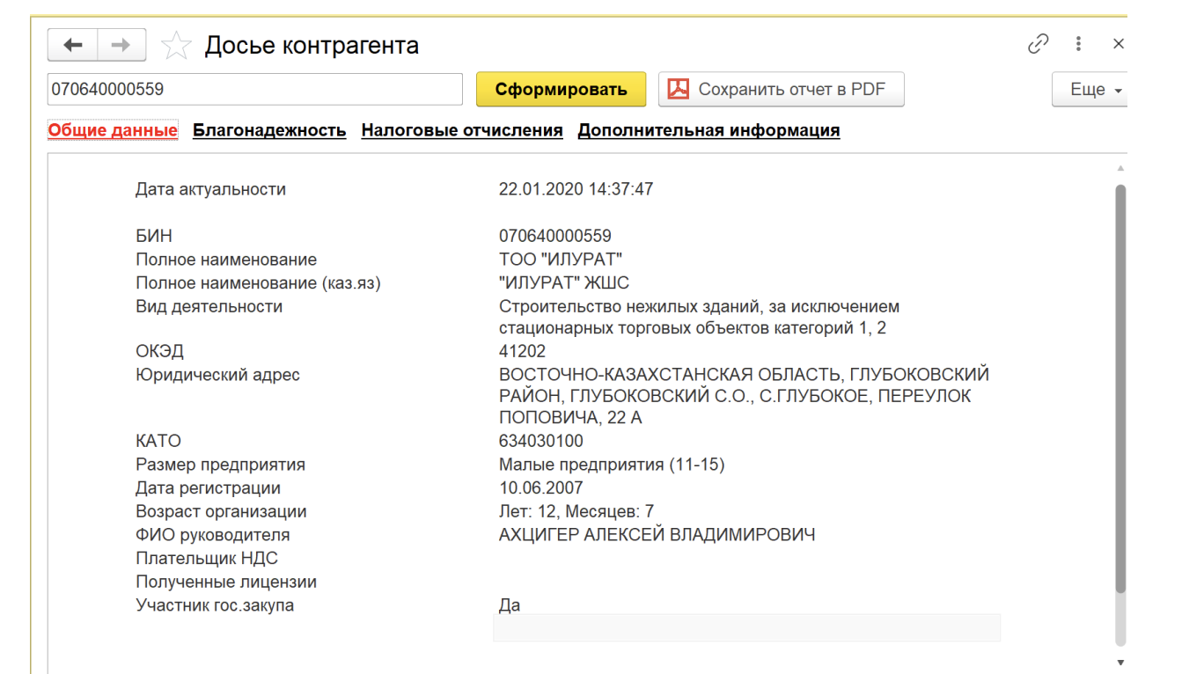The width and height of the screenshot is (1204, 674).
Task: Click the gray field below Участник гос.закупа
Action: tap(746, 627)
